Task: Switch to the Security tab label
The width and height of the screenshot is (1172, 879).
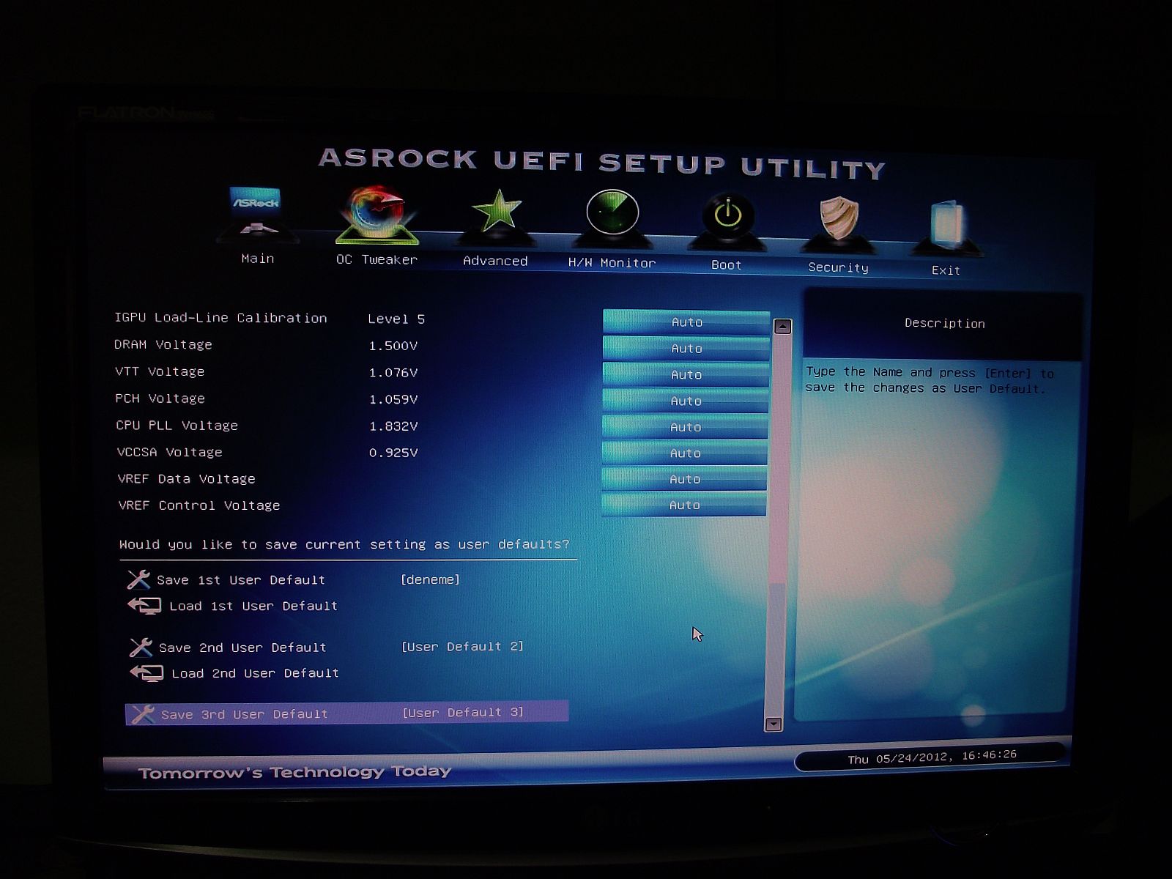Action: (838, 267)
